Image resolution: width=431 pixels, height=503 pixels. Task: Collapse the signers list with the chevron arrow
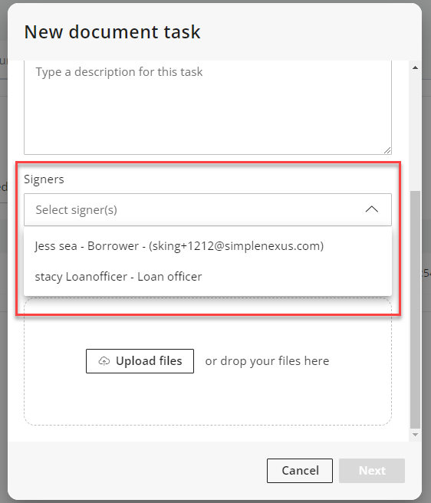372,209
